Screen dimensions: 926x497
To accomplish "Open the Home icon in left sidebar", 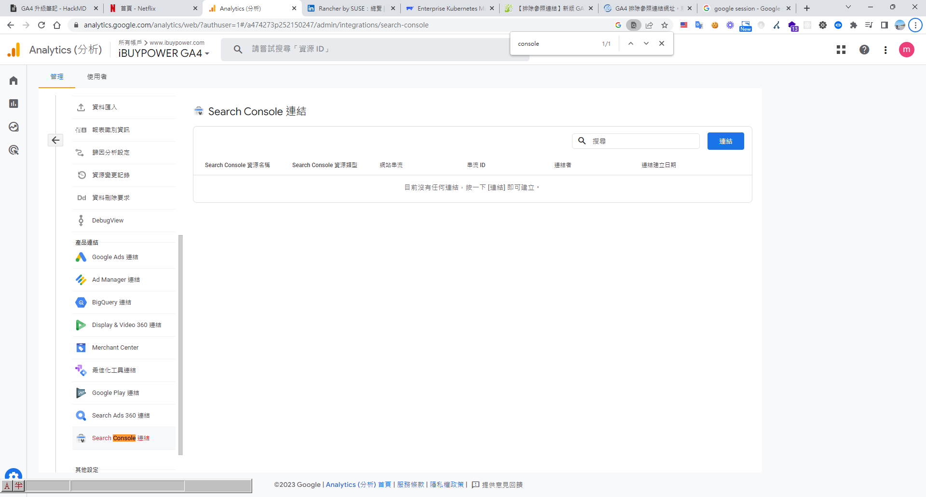I will coord(14,80).
